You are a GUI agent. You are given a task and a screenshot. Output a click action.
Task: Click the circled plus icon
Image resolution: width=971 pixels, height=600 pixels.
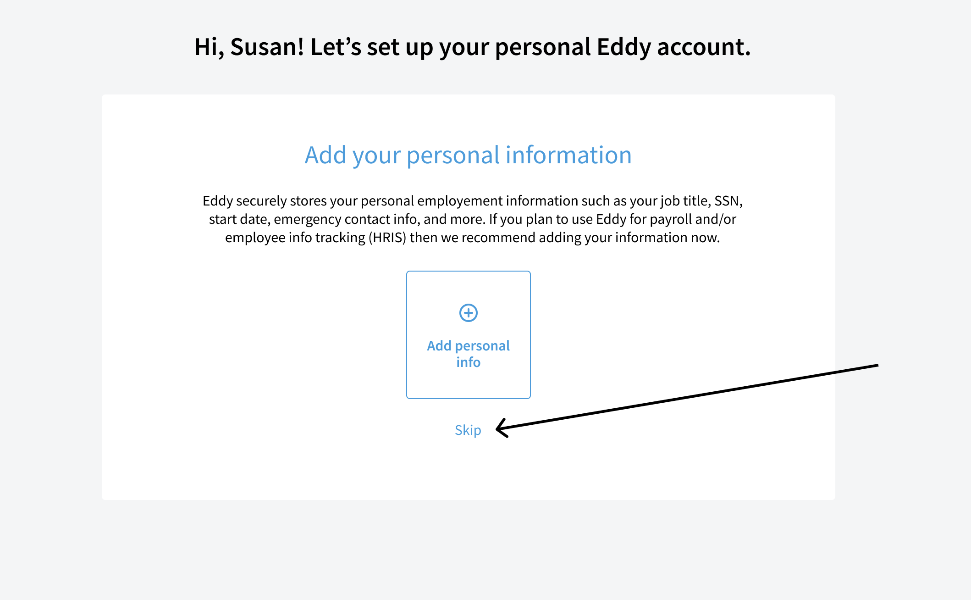point(469,313)
